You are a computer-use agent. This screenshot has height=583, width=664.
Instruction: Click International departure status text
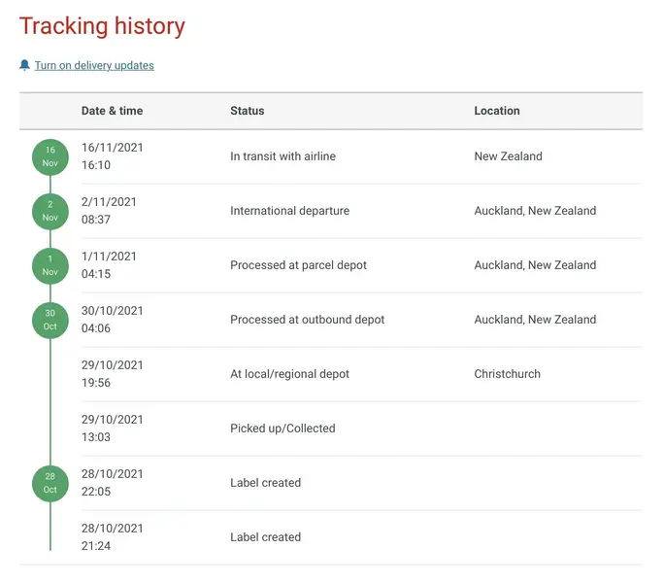[x=289, y=211]
